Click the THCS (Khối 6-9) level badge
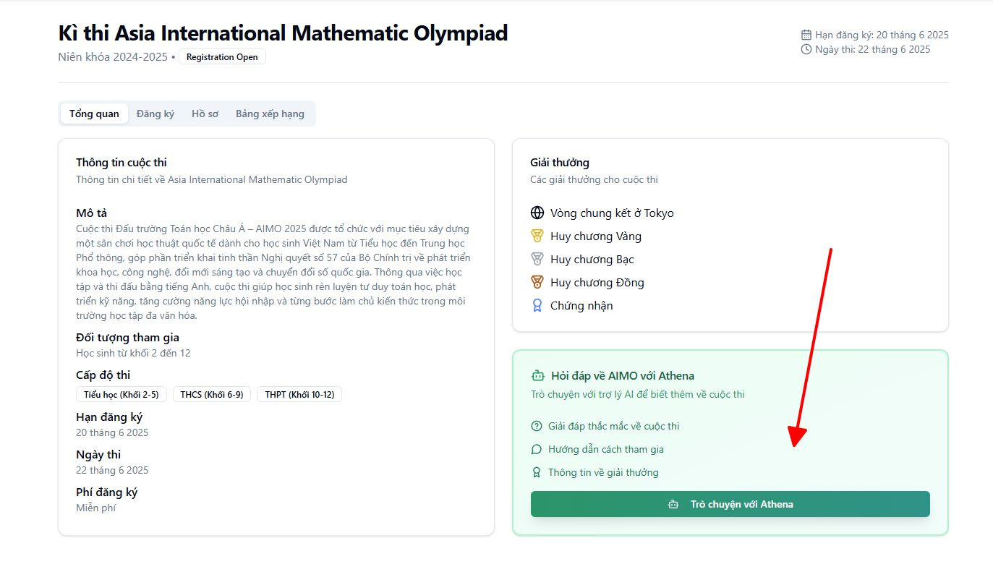The width and height of the screenshot is (993, 572). point(212,394)
